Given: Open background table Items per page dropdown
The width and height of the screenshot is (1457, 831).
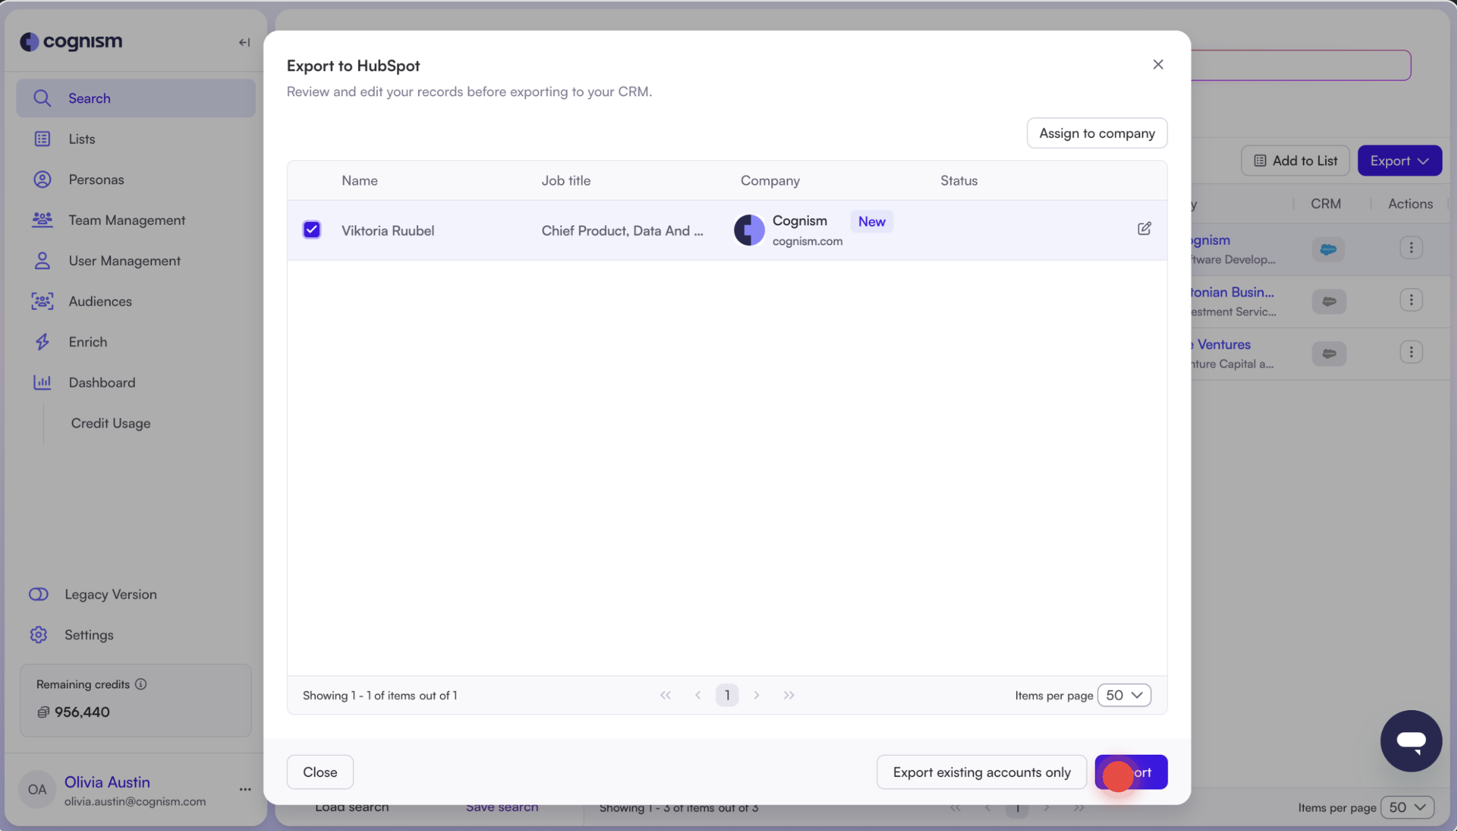Looking at the screenshot, I should point(1407,808).
